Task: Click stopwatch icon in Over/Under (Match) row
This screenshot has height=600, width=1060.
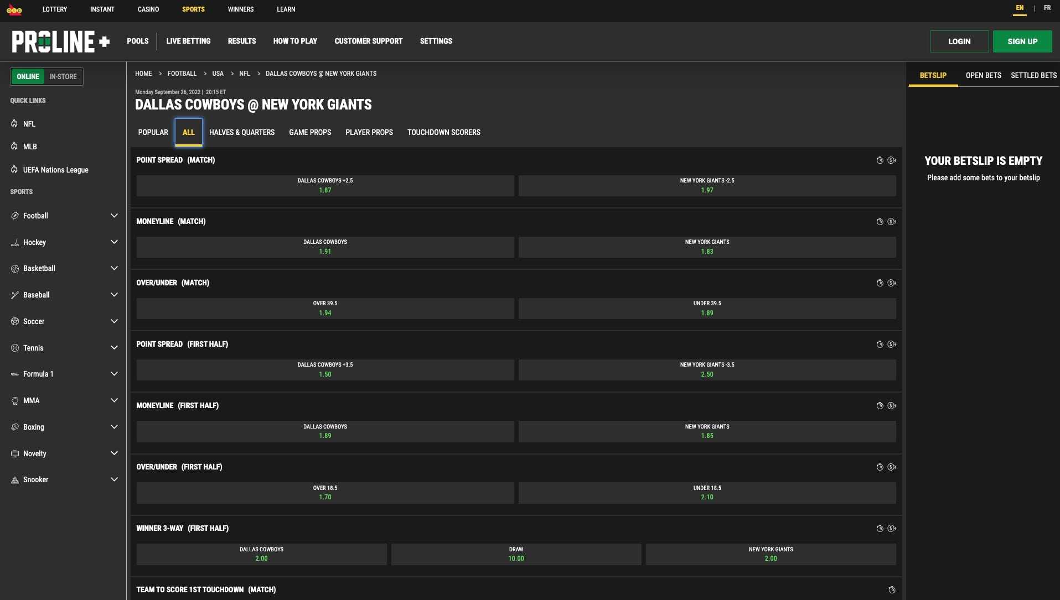Action: (x=880, y=283)
